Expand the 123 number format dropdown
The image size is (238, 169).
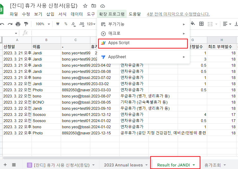click(91, 24)
